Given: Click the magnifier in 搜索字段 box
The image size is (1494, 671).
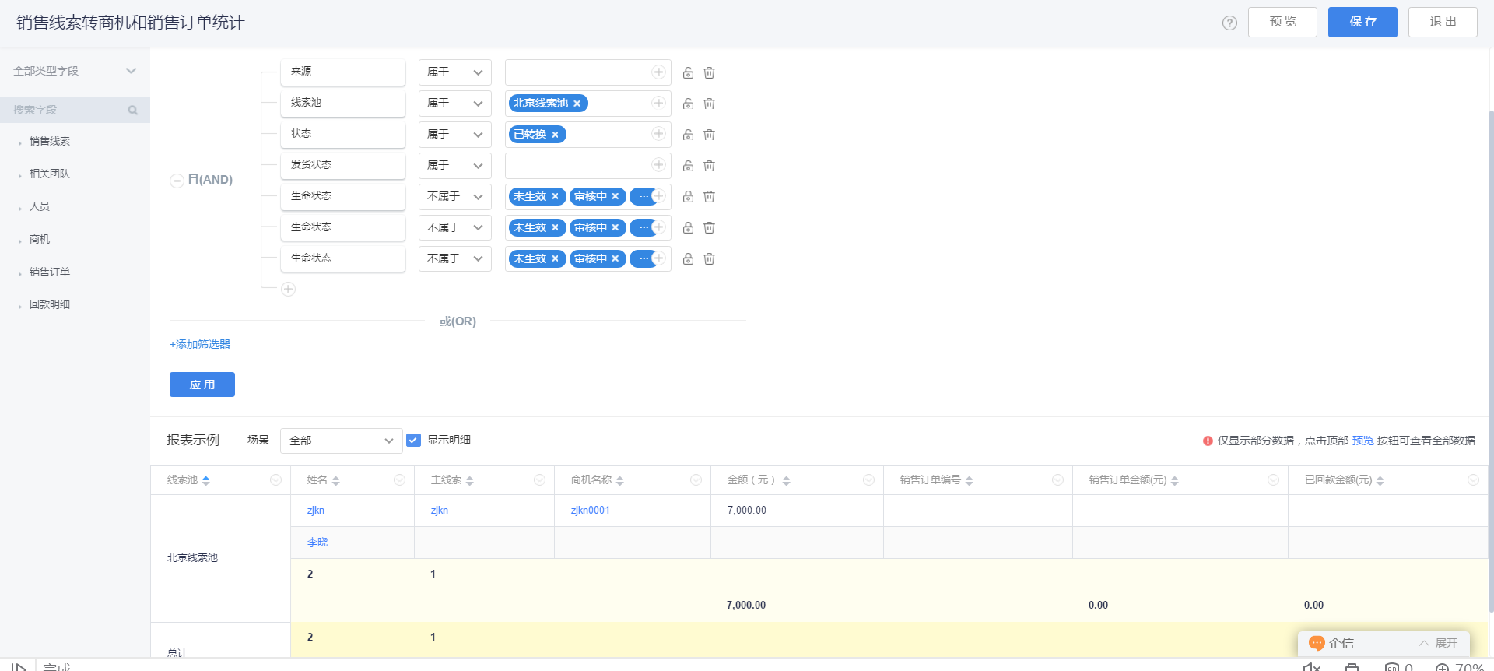Looking at the screenshot, I should 133,110.
